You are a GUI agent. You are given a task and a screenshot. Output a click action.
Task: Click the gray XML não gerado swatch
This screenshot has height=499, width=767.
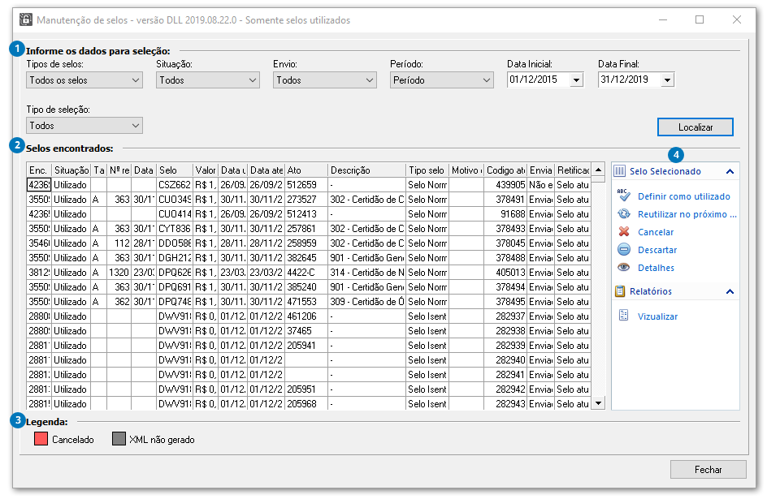click(119, 438)
